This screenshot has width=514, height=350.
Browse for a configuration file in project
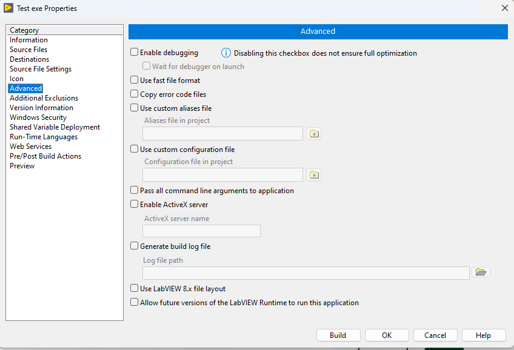pos(314,174)
